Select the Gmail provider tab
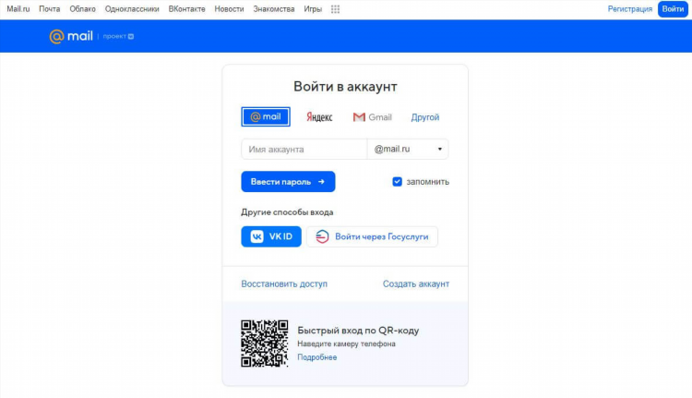The image size is (692, 398). [372, 117]
